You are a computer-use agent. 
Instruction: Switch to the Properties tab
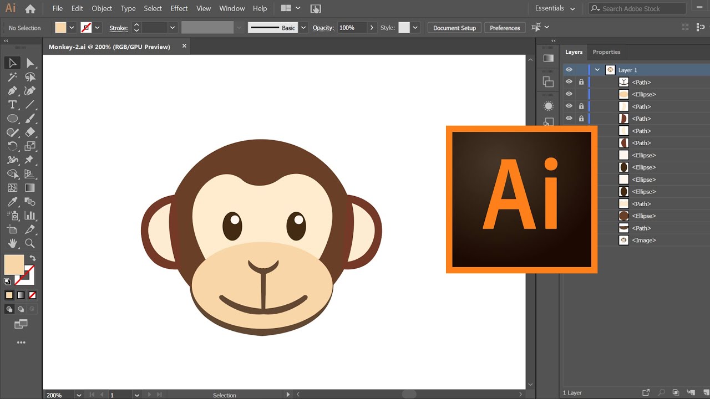[606, 52]
